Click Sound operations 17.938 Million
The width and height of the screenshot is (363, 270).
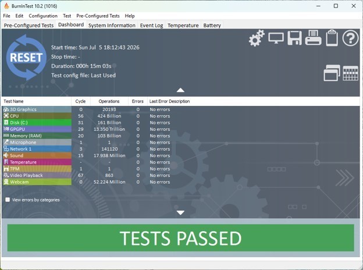[x=109, y=155]
